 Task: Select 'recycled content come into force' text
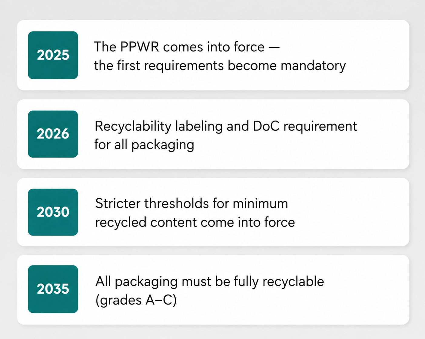195,222
